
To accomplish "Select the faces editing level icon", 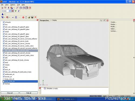I will (x=8, y=8).
